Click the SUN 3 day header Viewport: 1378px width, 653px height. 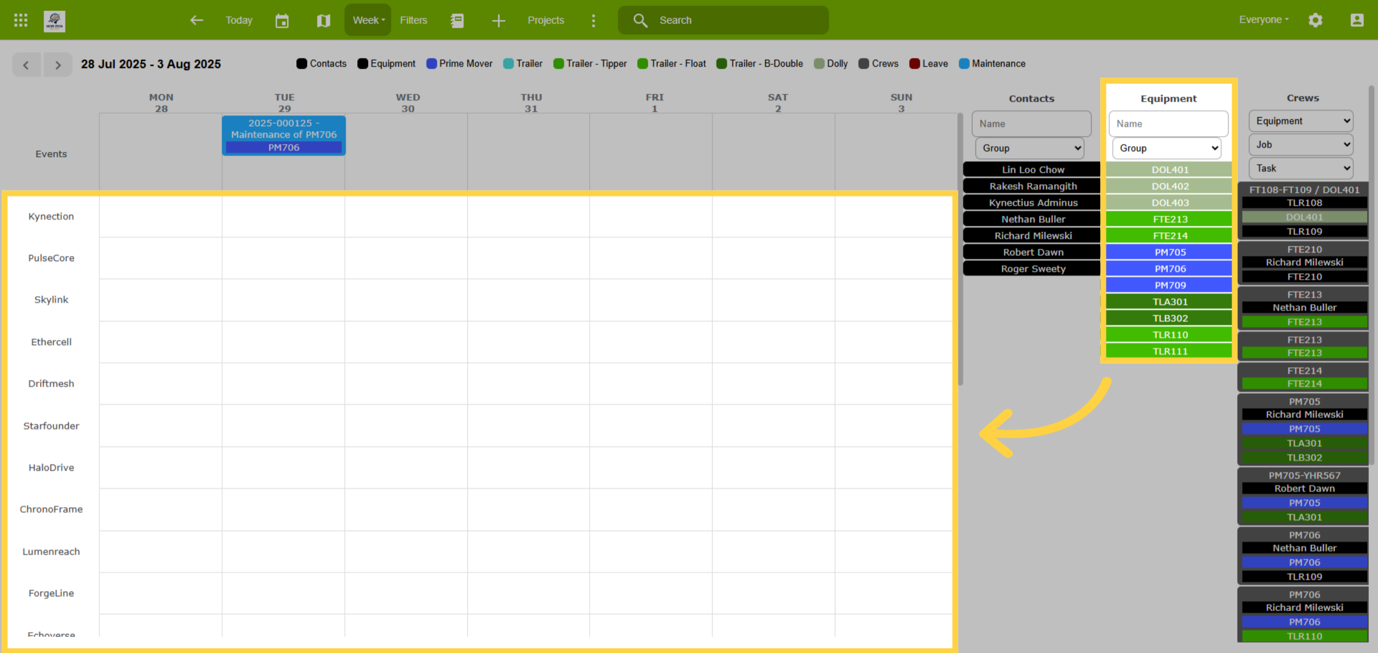point(901,103)
